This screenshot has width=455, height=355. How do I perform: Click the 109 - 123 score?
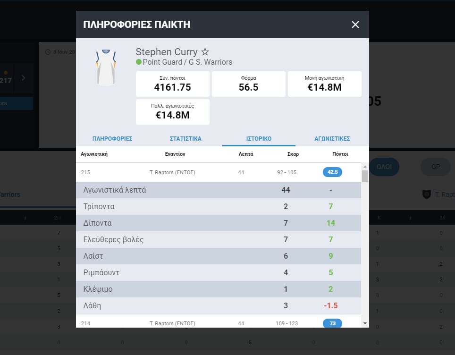(x=286, y=323)
